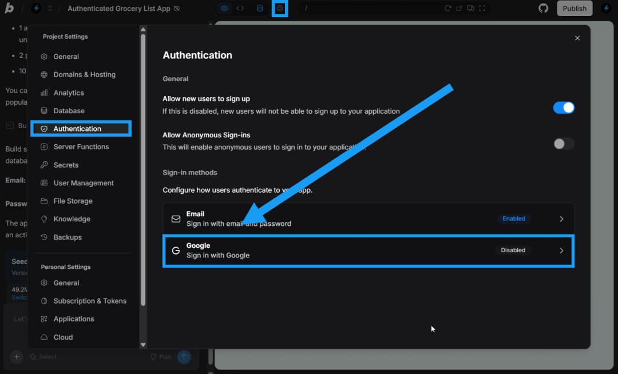Toggle Plan mode in chat box

pyautogui.click(x=161, y=357)
